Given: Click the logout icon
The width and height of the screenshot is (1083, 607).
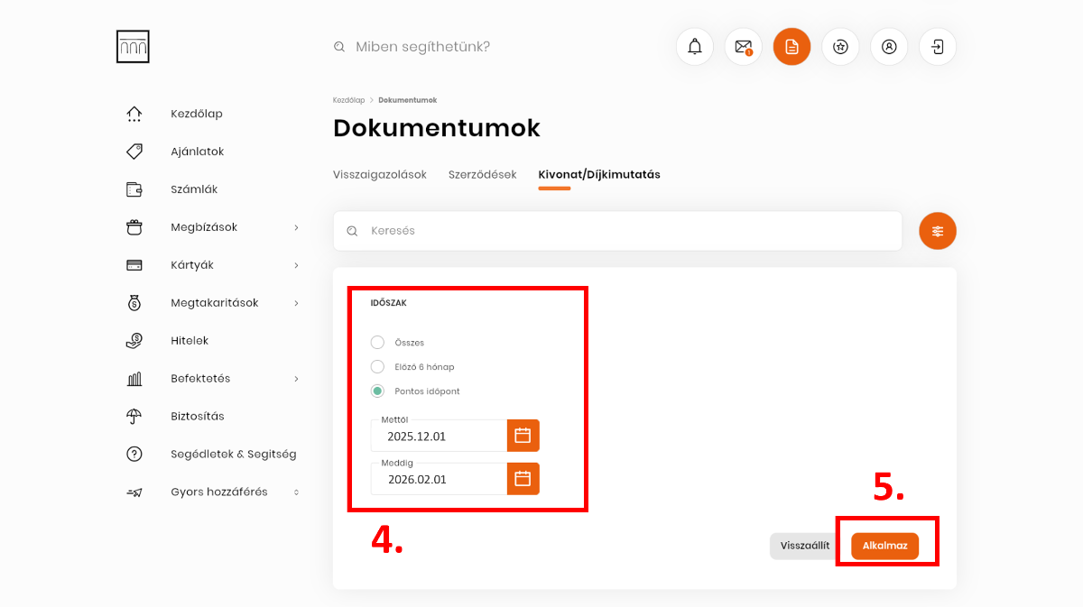Looking at the screenshot, I should [938, 47].
